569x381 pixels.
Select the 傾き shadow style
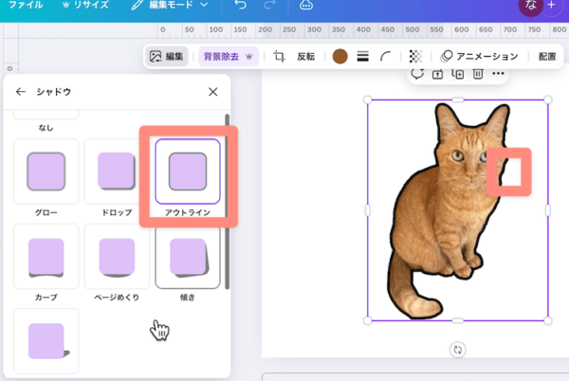tap(188, 256)
